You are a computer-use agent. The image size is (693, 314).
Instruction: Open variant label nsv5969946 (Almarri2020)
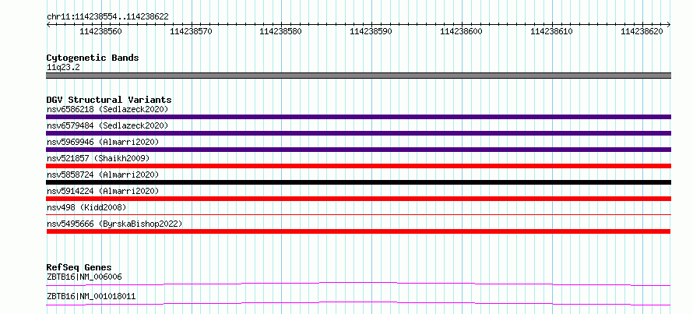tap(103, 142)
